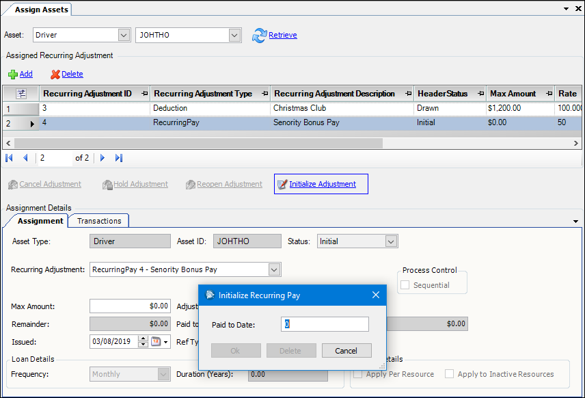Screen dimensions: 585x398
Task: Open the Asset type Driver dropdown
Action: click(x=124, y=35)
